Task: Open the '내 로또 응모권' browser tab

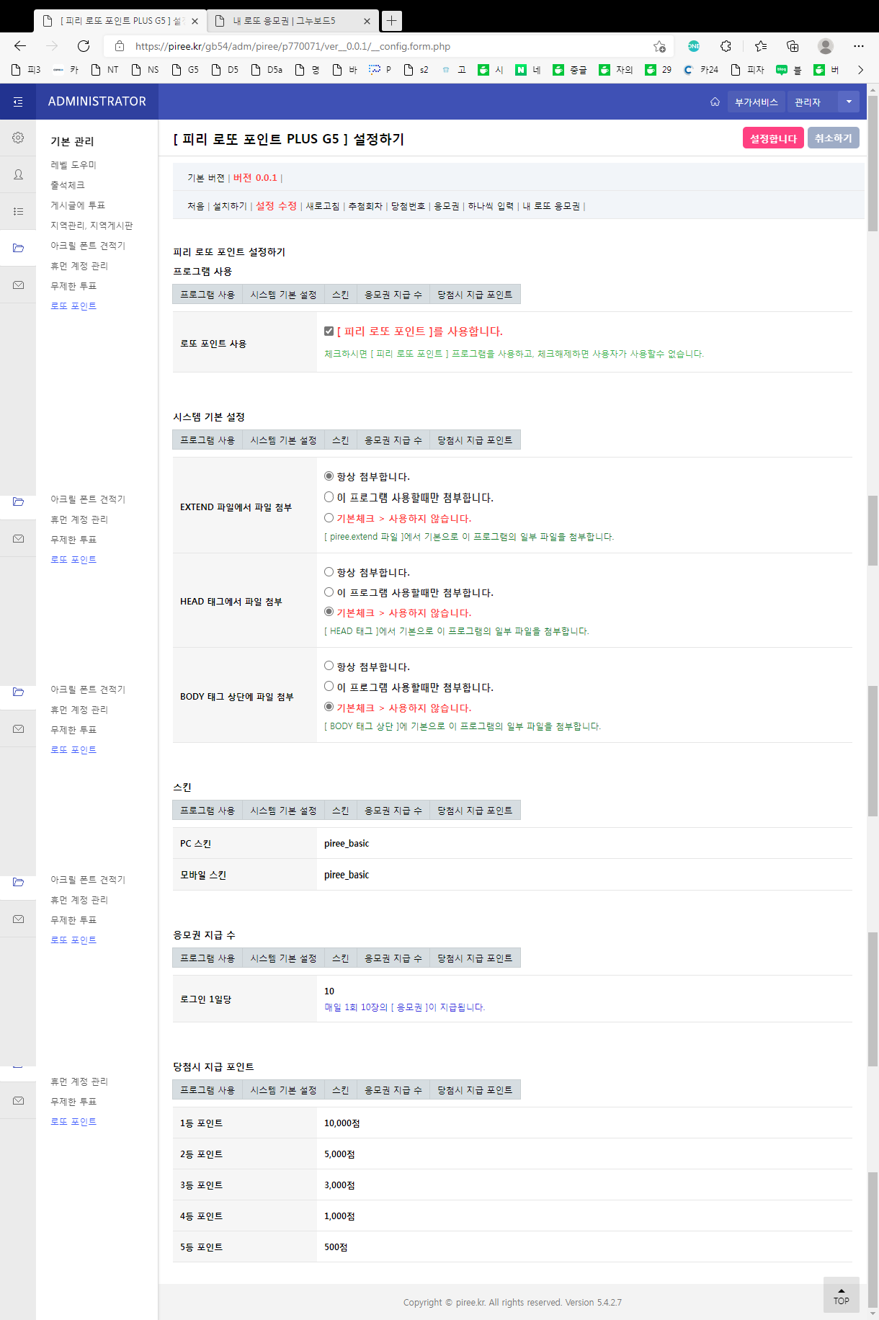Action: [285, 21]
